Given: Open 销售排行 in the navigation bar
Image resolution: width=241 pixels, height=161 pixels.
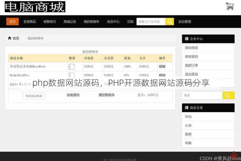Looking at the screenshot, I should [x=50, y=22].
